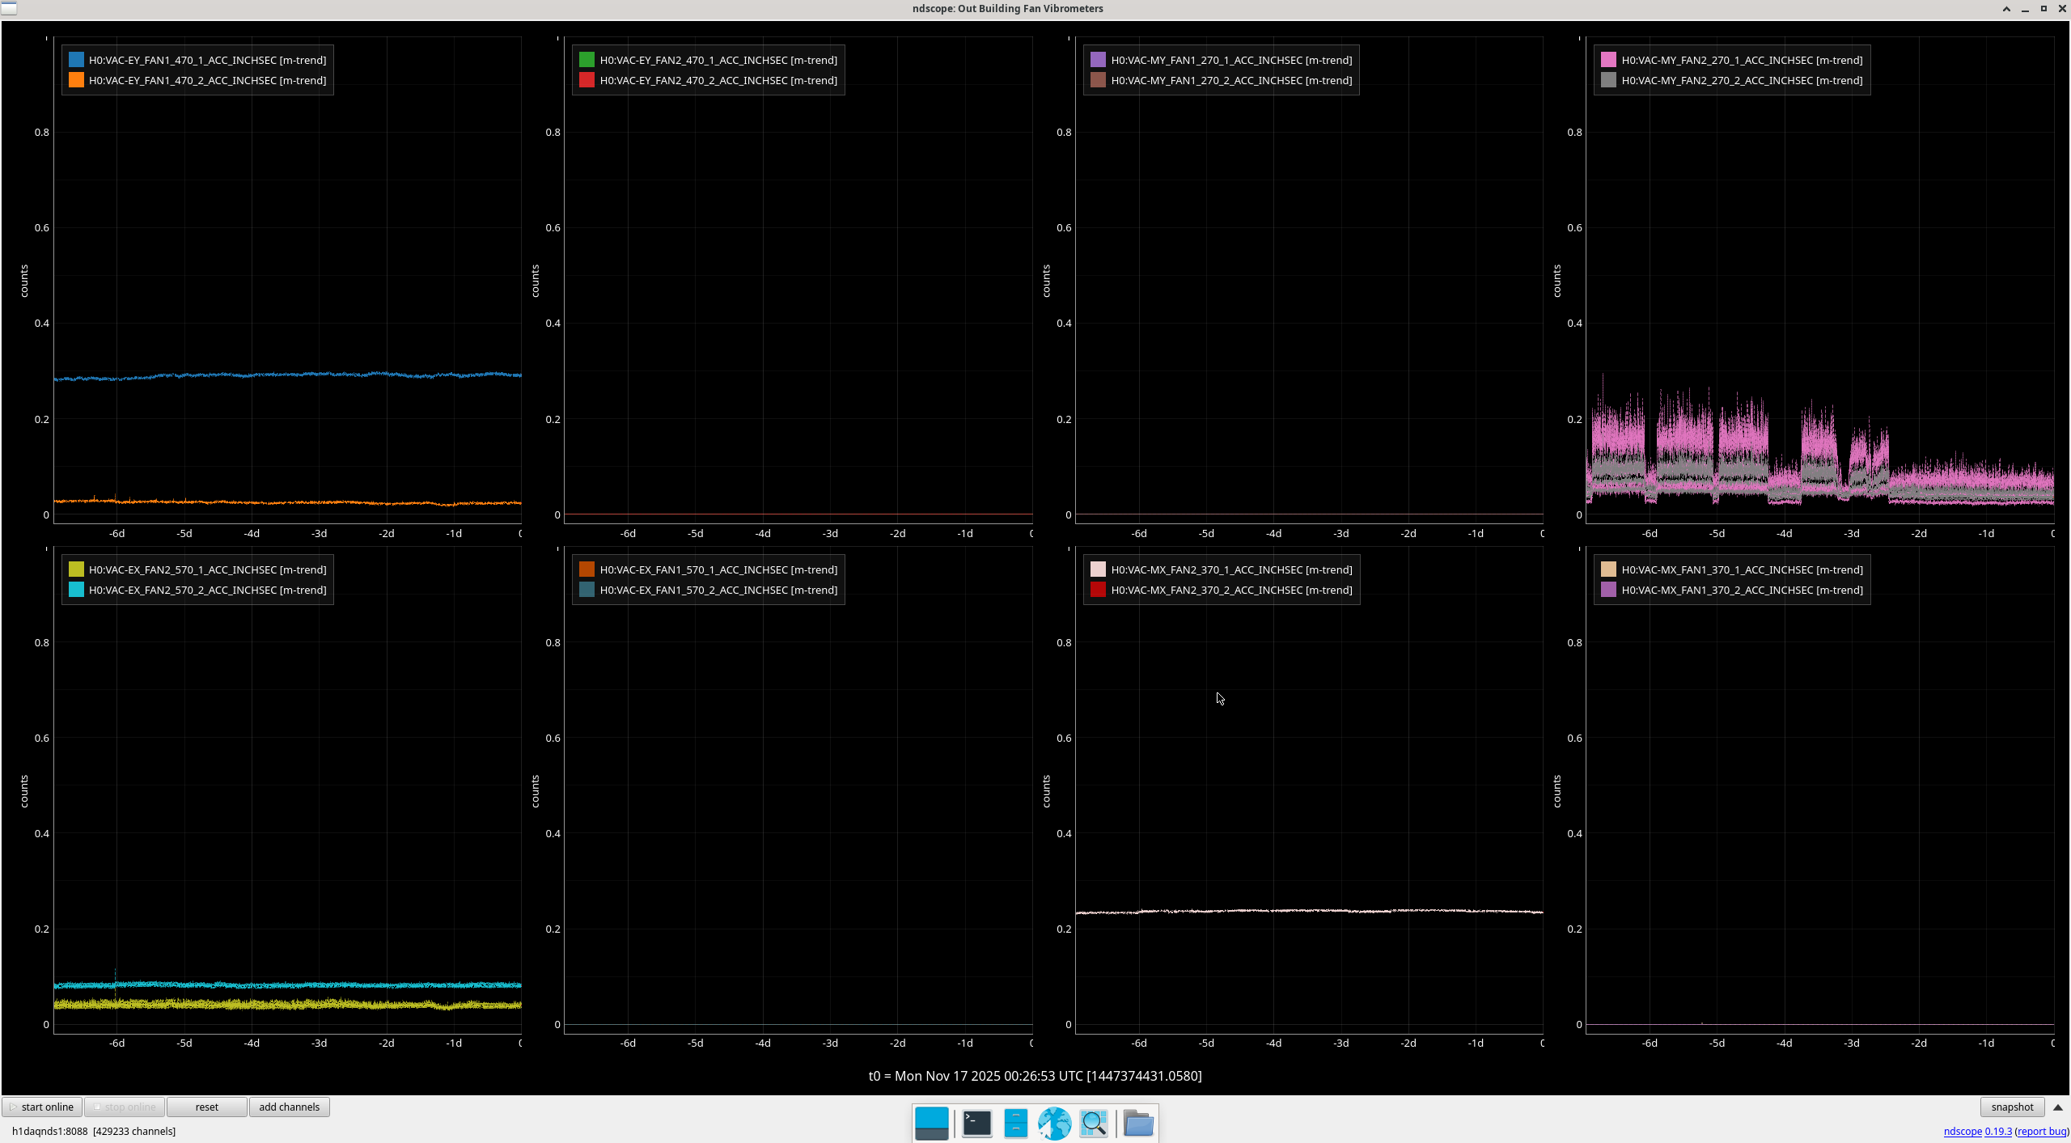Click the window menu icon in titlebar
The height and width of the screenshot is (1143, 2071).
click(x=9, y=8)
